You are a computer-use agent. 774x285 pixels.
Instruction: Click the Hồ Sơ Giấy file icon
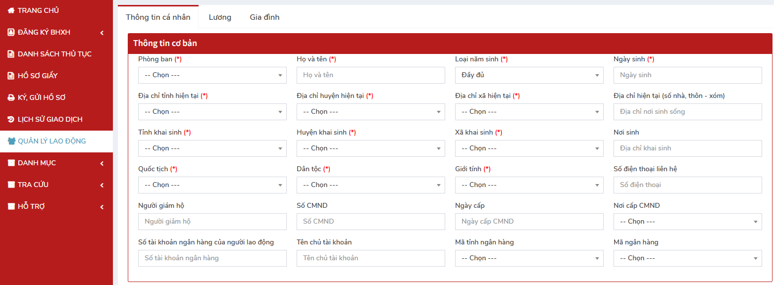coord(11,76)
